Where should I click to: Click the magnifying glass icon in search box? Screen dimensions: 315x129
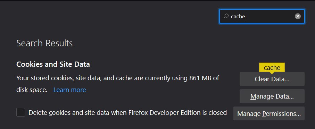coord(226,16)
